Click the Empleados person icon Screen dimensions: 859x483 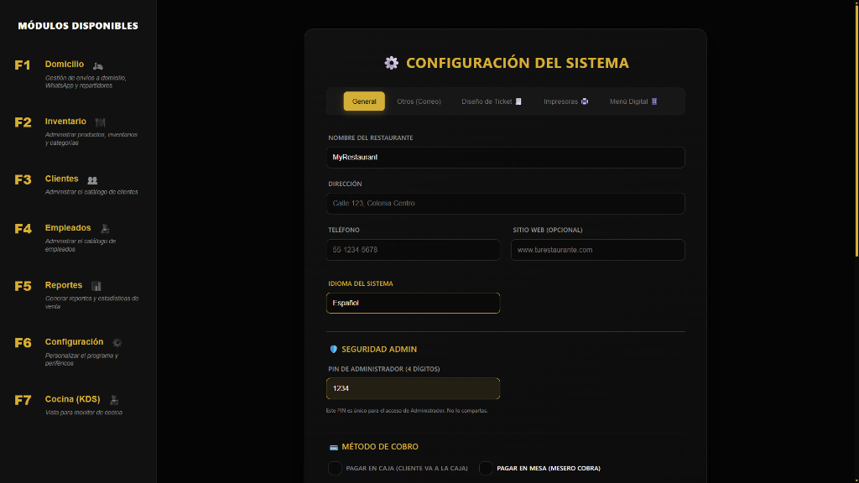click(104, 227)
